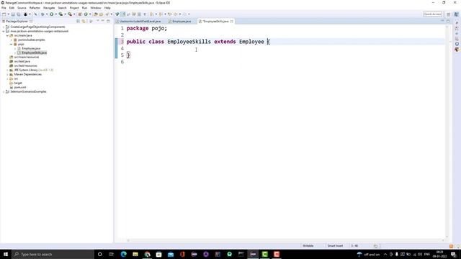Open the Windows Start menu

click(6, 254)
